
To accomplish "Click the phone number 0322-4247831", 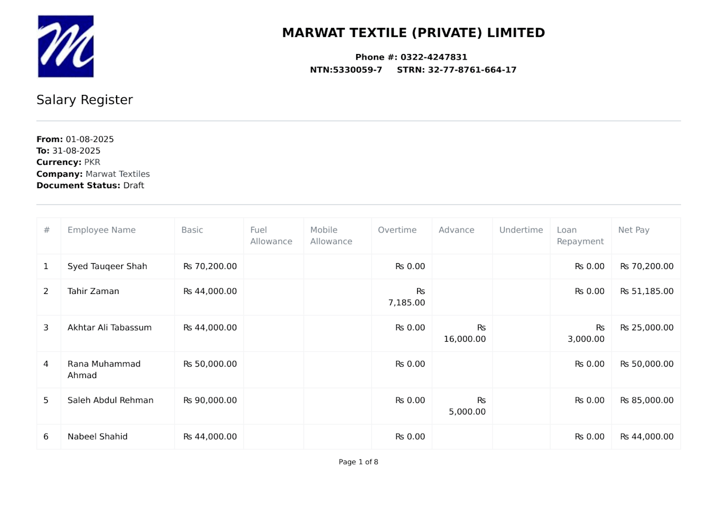I will click(x=434, y=57).
